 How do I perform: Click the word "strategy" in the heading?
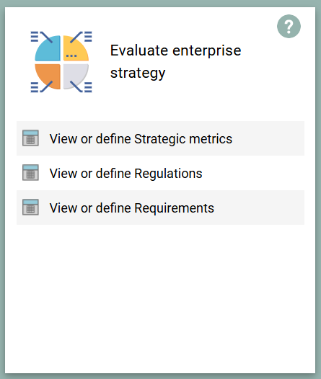click(x=138, y=73)
